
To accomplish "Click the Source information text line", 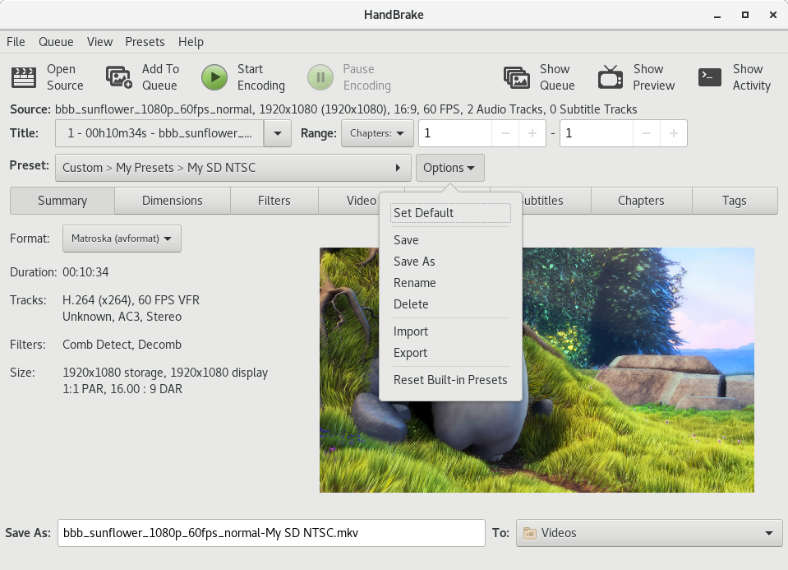I will pos(346,109).
